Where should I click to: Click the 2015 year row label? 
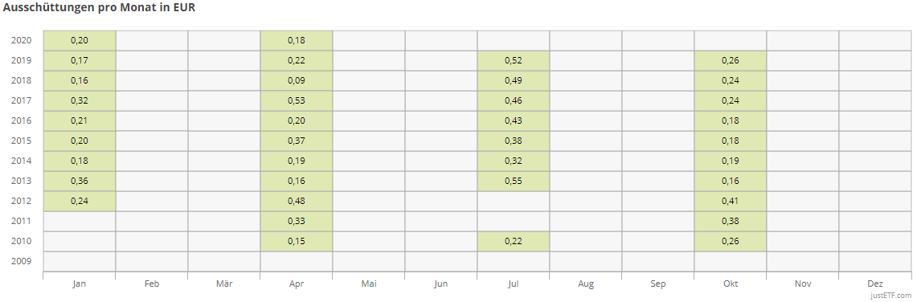click(x=21, y=141)
